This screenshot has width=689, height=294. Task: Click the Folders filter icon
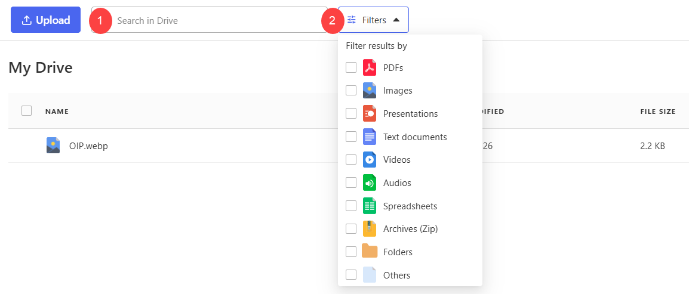(x=370, y=250)
